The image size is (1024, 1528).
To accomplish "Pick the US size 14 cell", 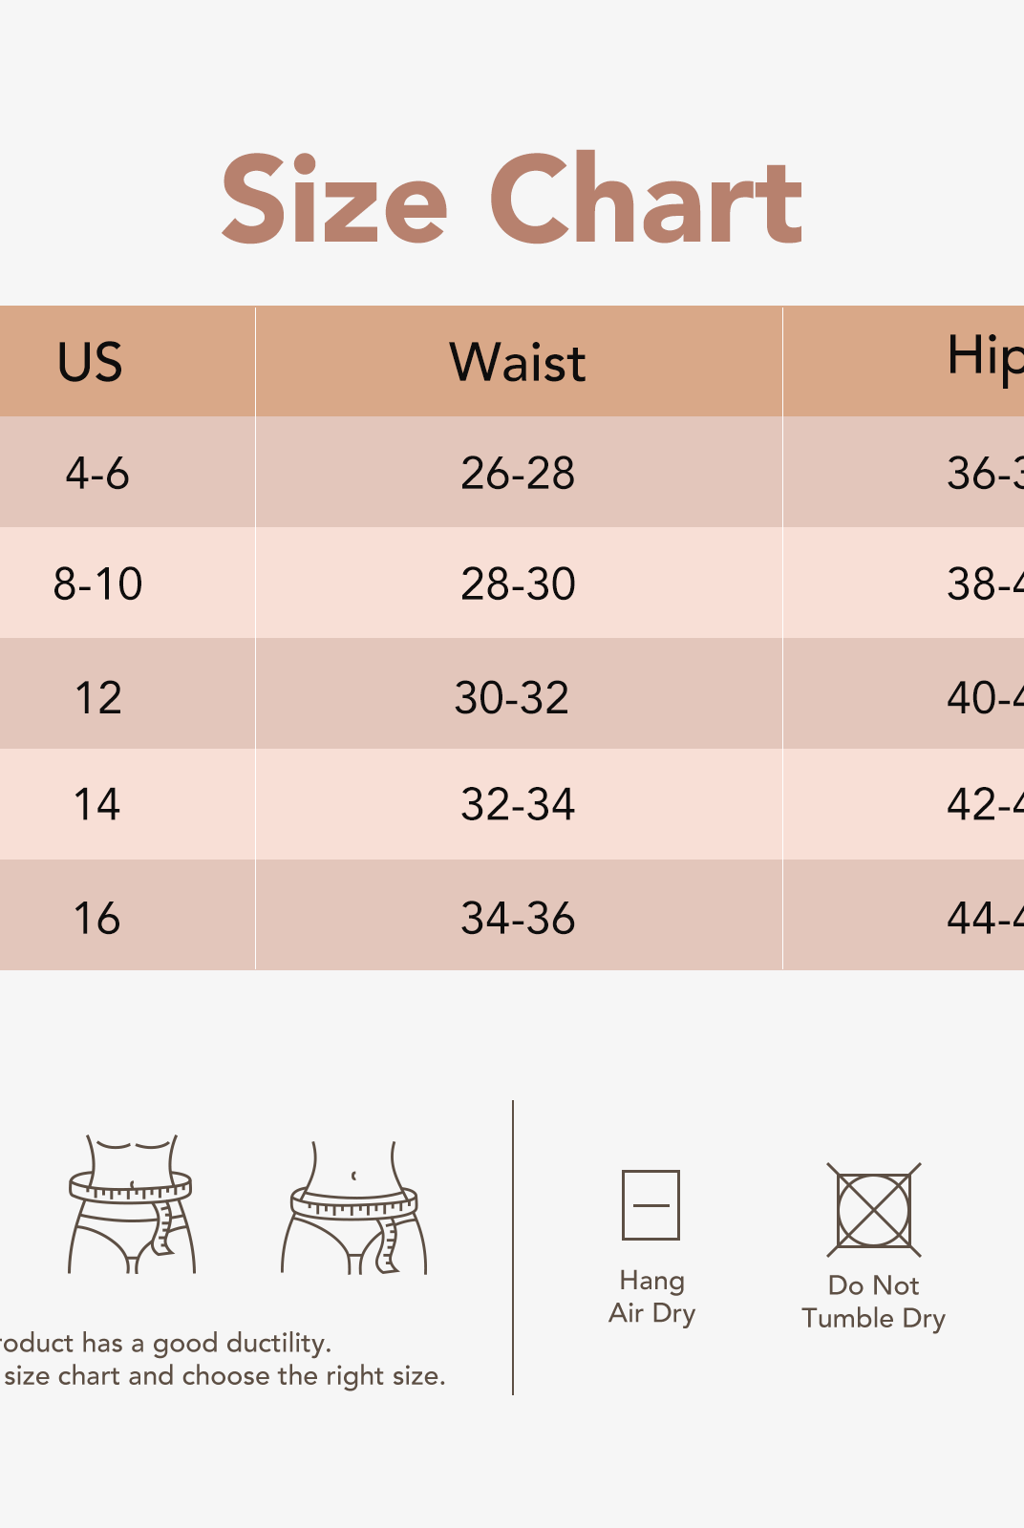I will pos(97,804).
